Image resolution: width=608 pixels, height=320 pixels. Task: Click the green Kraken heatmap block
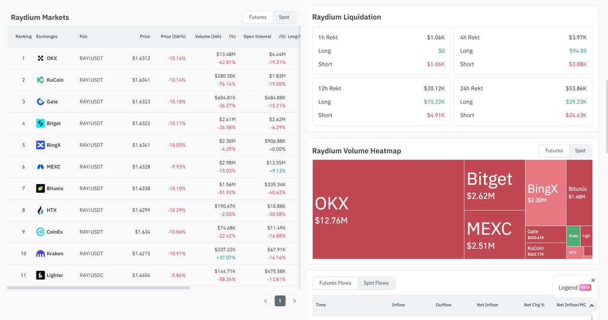(x=573, y=236)
